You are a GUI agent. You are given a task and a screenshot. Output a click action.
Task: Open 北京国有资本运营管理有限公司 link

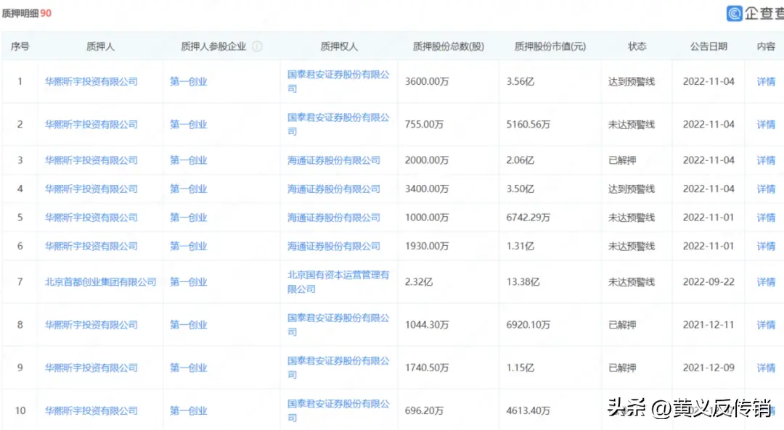pyautogui.click(x=338, y=281)
